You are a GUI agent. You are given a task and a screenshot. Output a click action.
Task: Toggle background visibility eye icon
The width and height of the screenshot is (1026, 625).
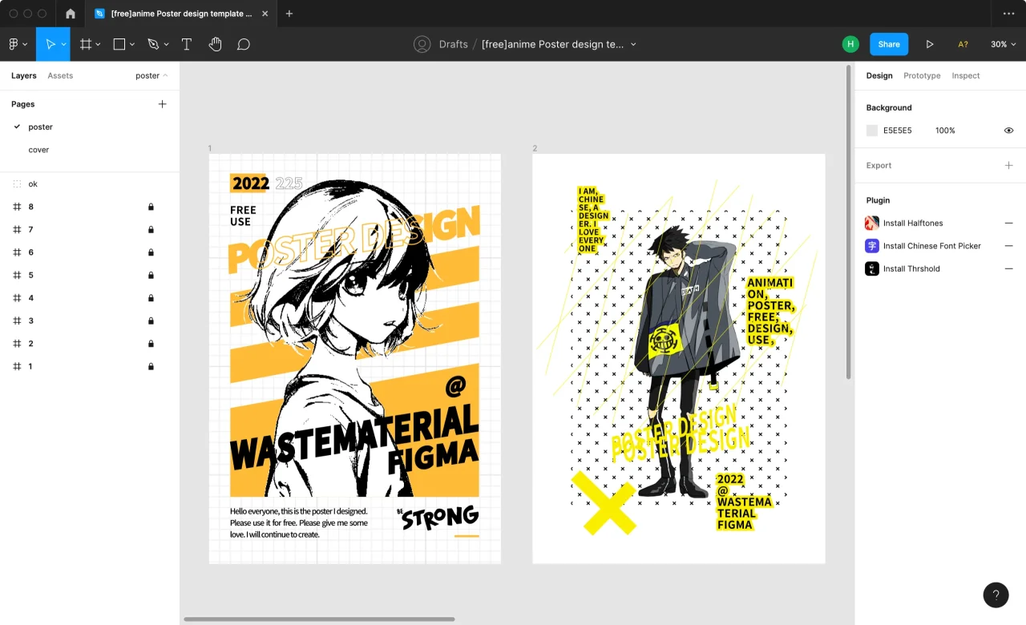(1008, 130)
